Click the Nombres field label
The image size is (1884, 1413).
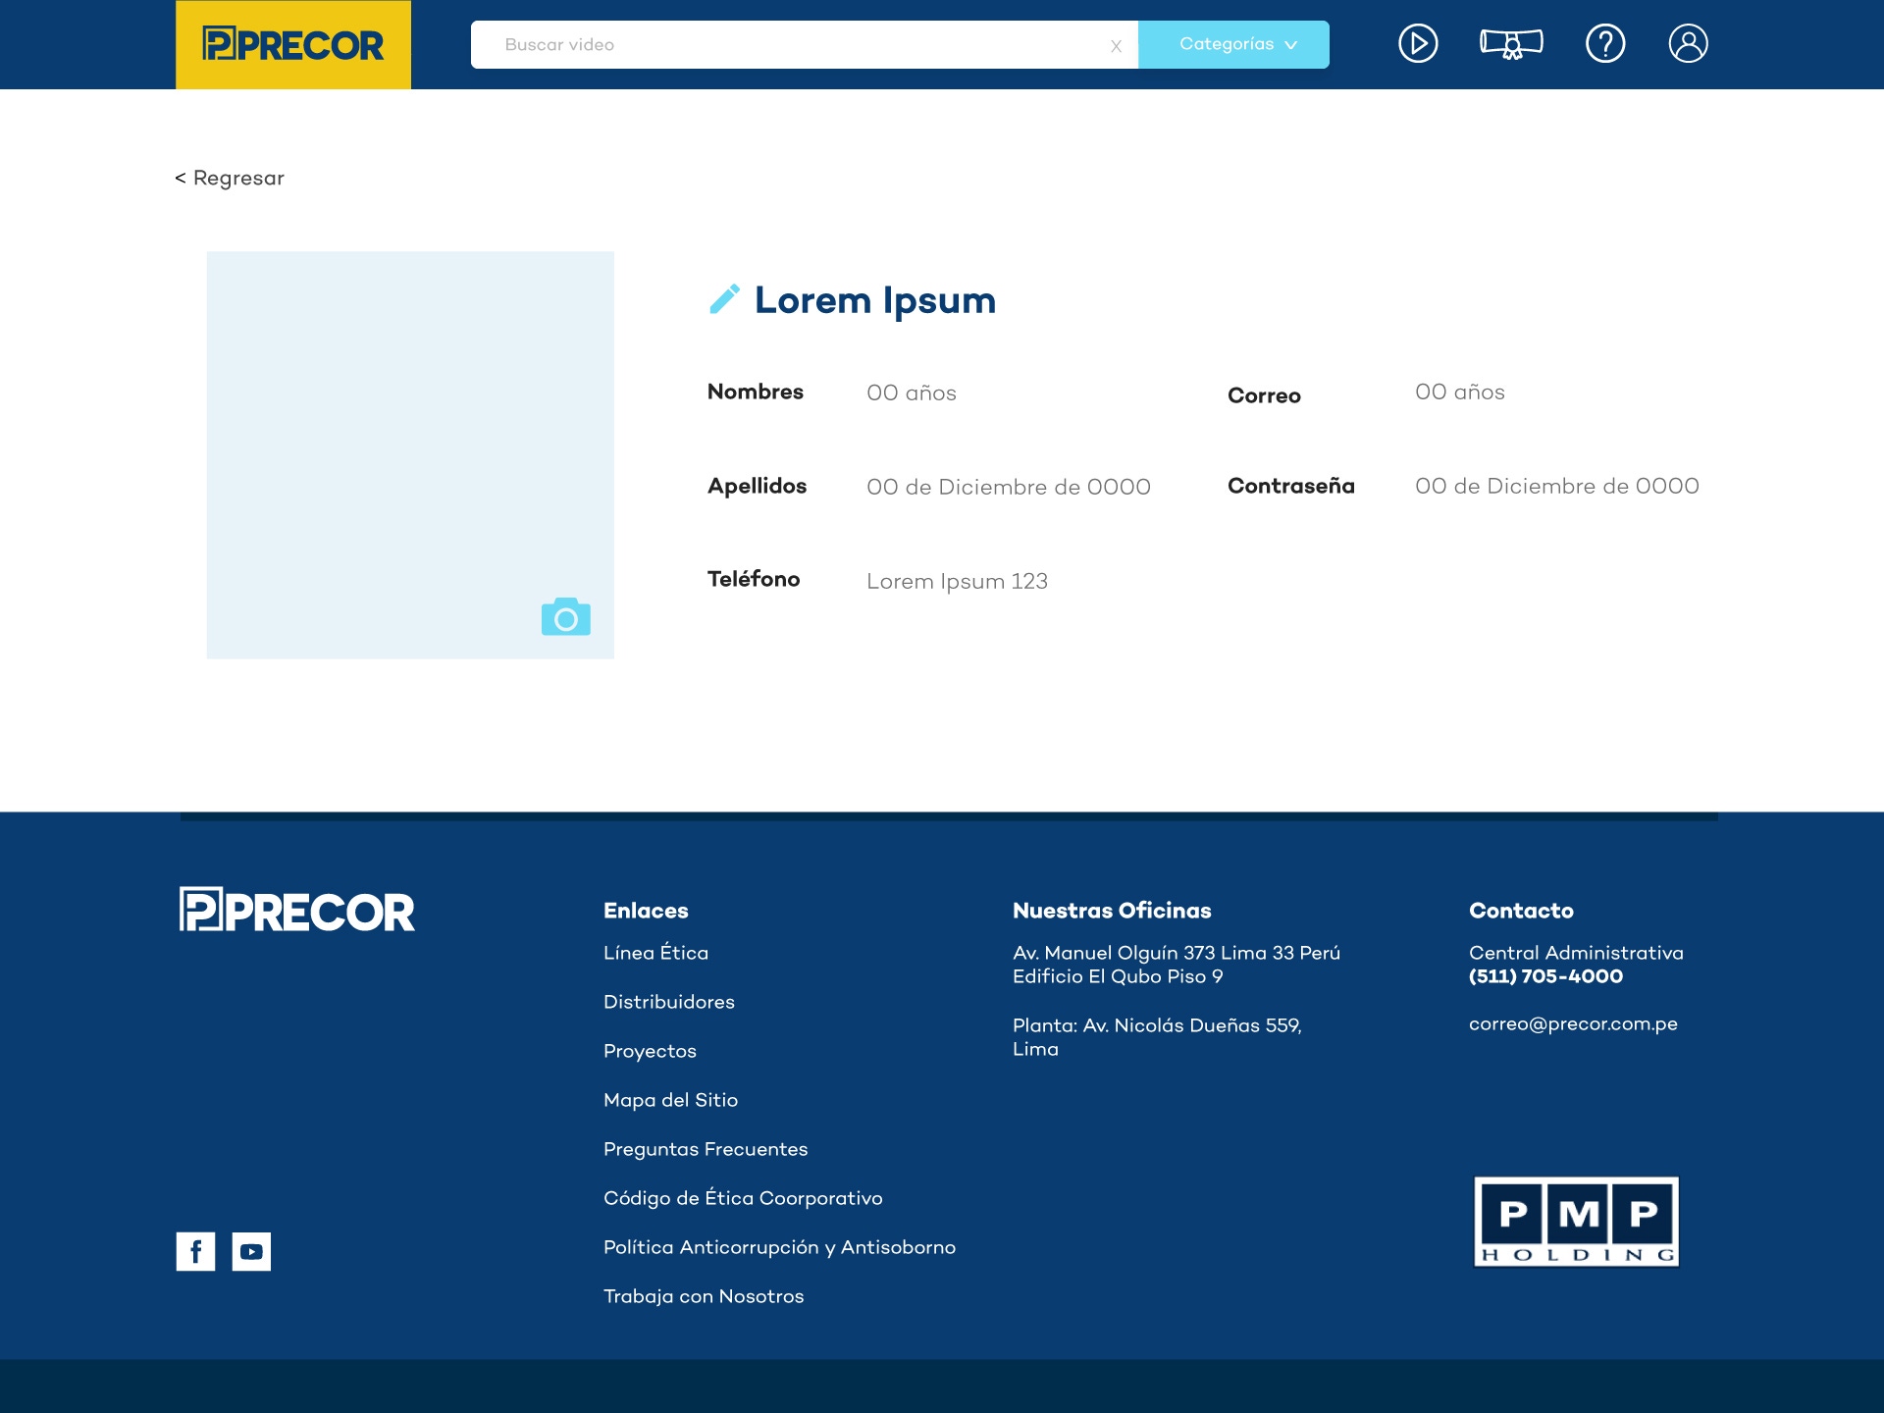click(x=756, y=392)
